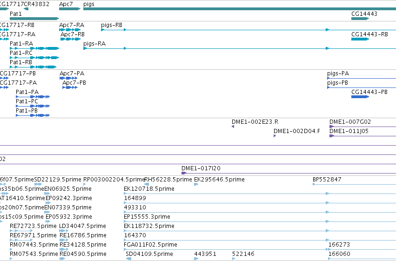Click the Pat1-PA protein label

[27, 92]
